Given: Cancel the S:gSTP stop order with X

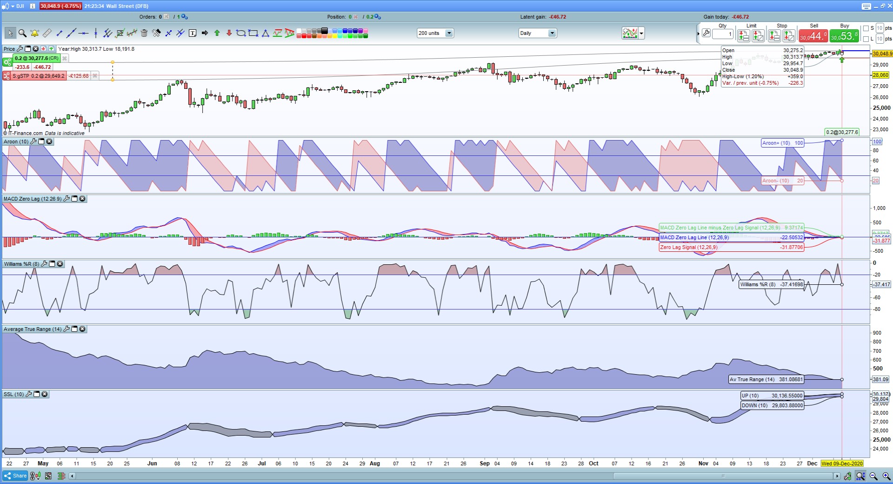Looking at the screenshot, I should click(94, 76).
